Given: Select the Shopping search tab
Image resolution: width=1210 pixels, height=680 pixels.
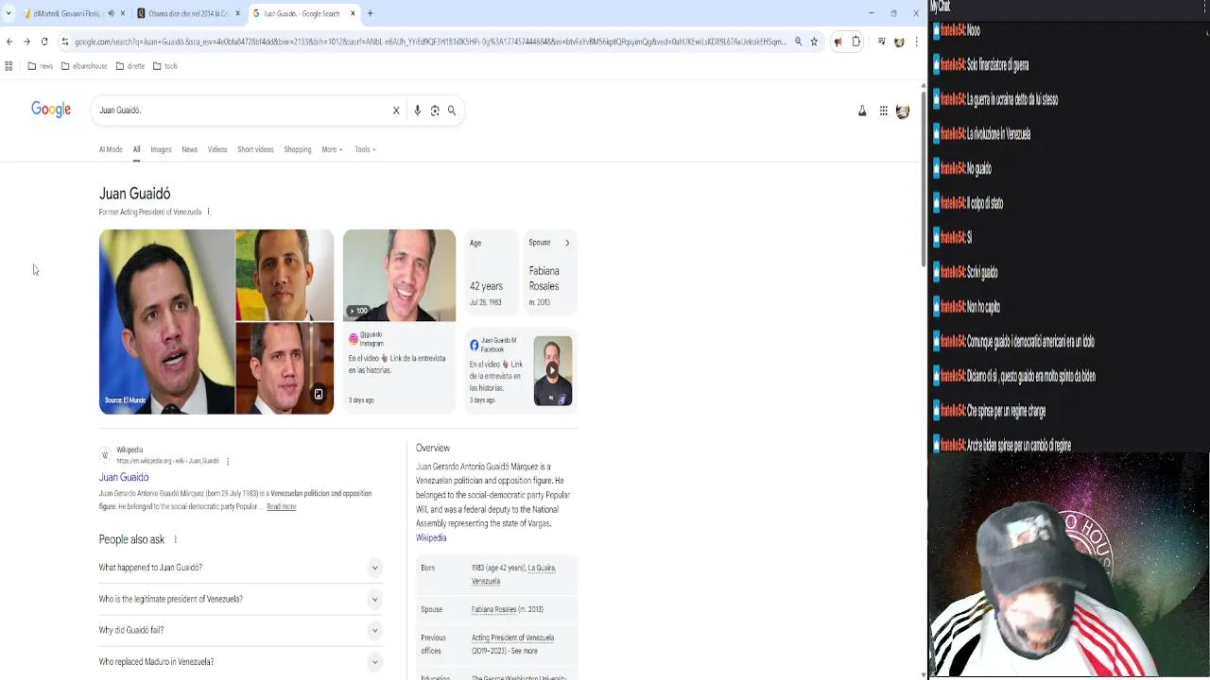Looking at the screenshot, I should 298,149.
